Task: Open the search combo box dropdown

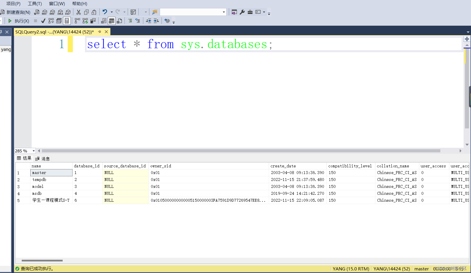Action: [x=224, y=12]
